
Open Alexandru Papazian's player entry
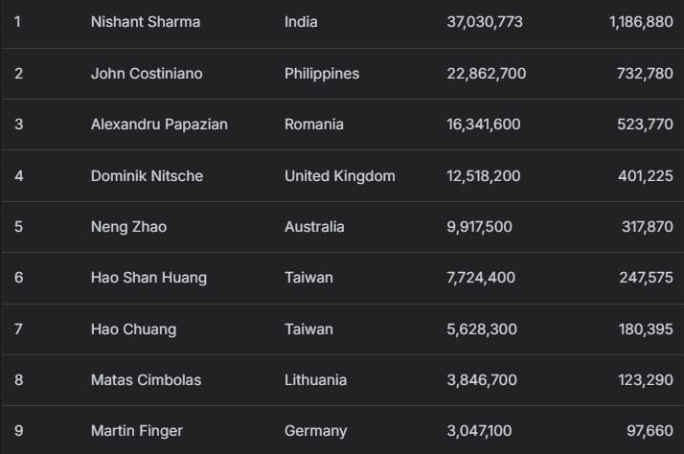[159, 125]
